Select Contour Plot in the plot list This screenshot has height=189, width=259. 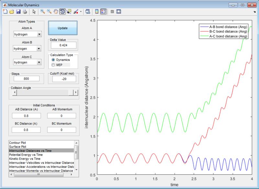click(x=19, y=143)
